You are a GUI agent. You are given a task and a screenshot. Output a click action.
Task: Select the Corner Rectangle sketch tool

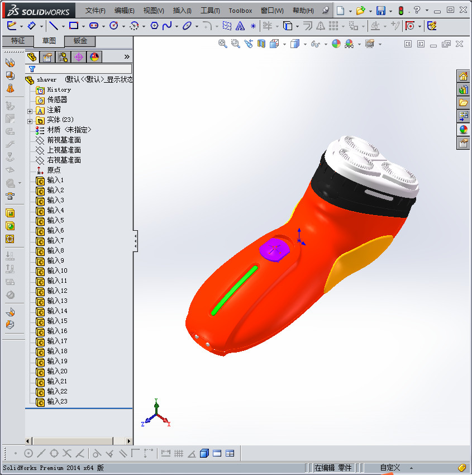[74, 26]
